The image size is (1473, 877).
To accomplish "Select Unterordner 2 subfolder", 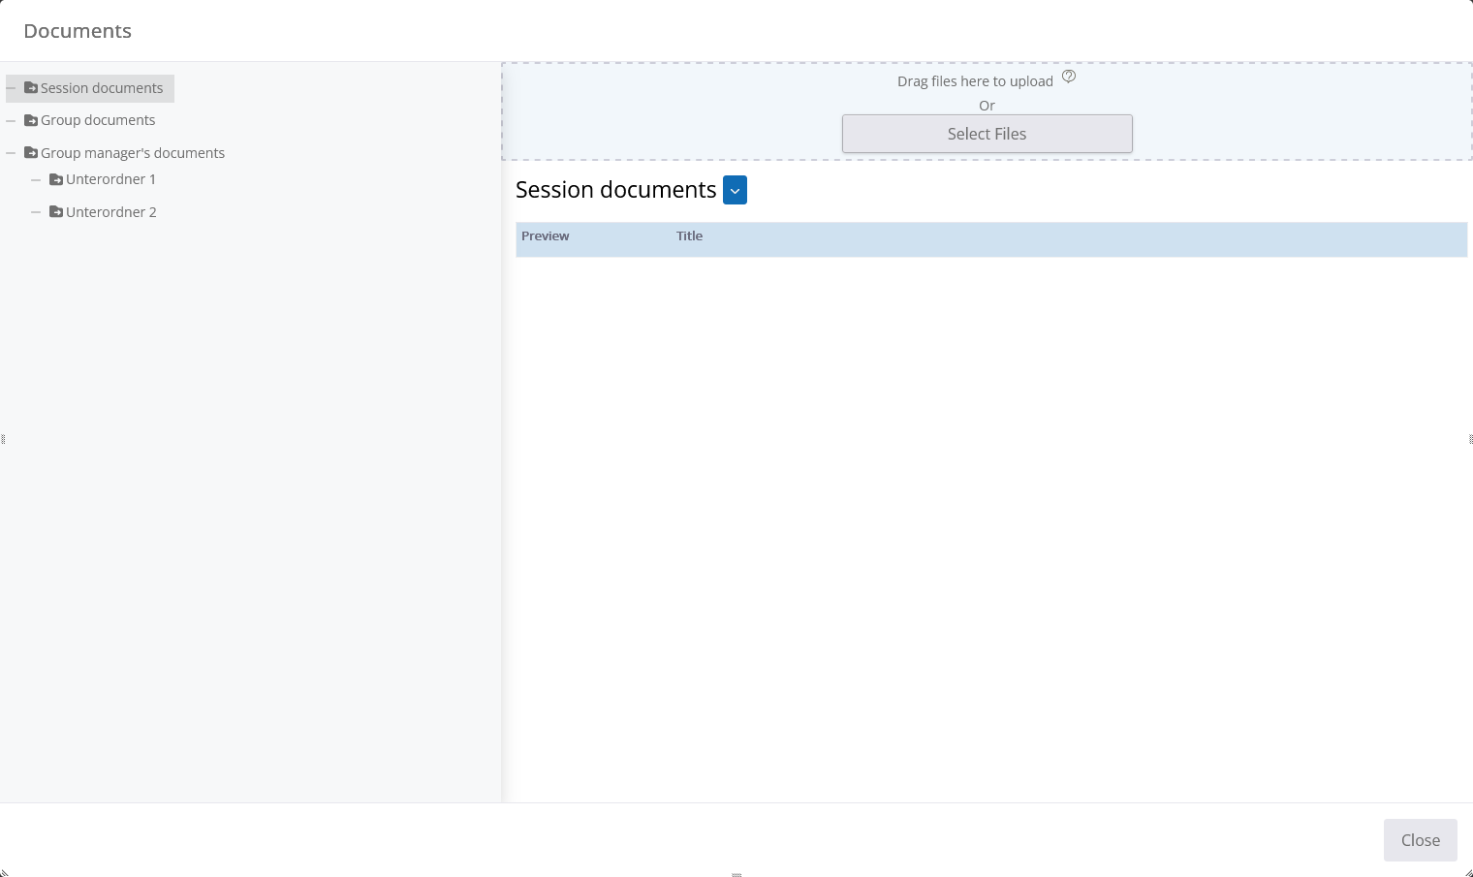I will click(110, 212).
